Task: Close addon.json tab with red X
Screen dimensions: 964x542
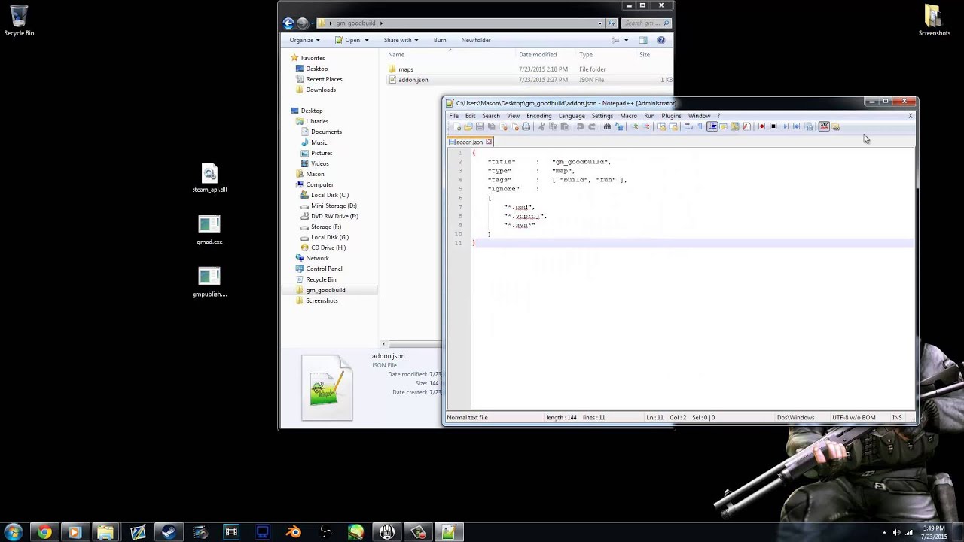Action: [x=488, y=142]
